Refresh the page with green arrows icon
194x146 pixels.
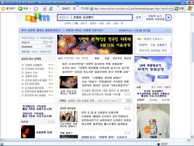tap(51, 8)
